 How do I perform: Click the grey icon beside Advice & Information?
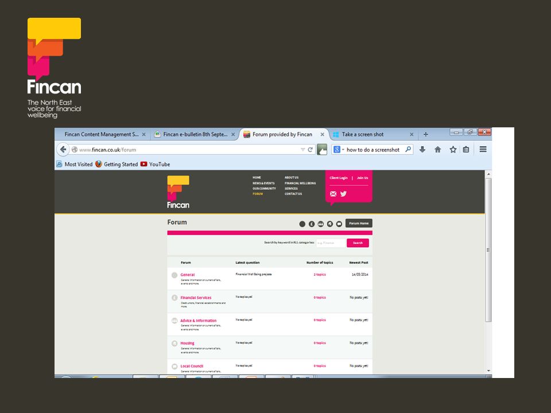(174, 321)
